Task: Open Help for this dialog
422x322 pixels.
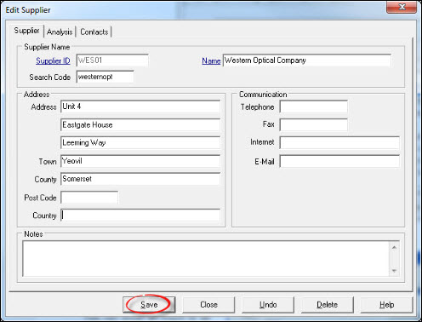Action: 386,305
